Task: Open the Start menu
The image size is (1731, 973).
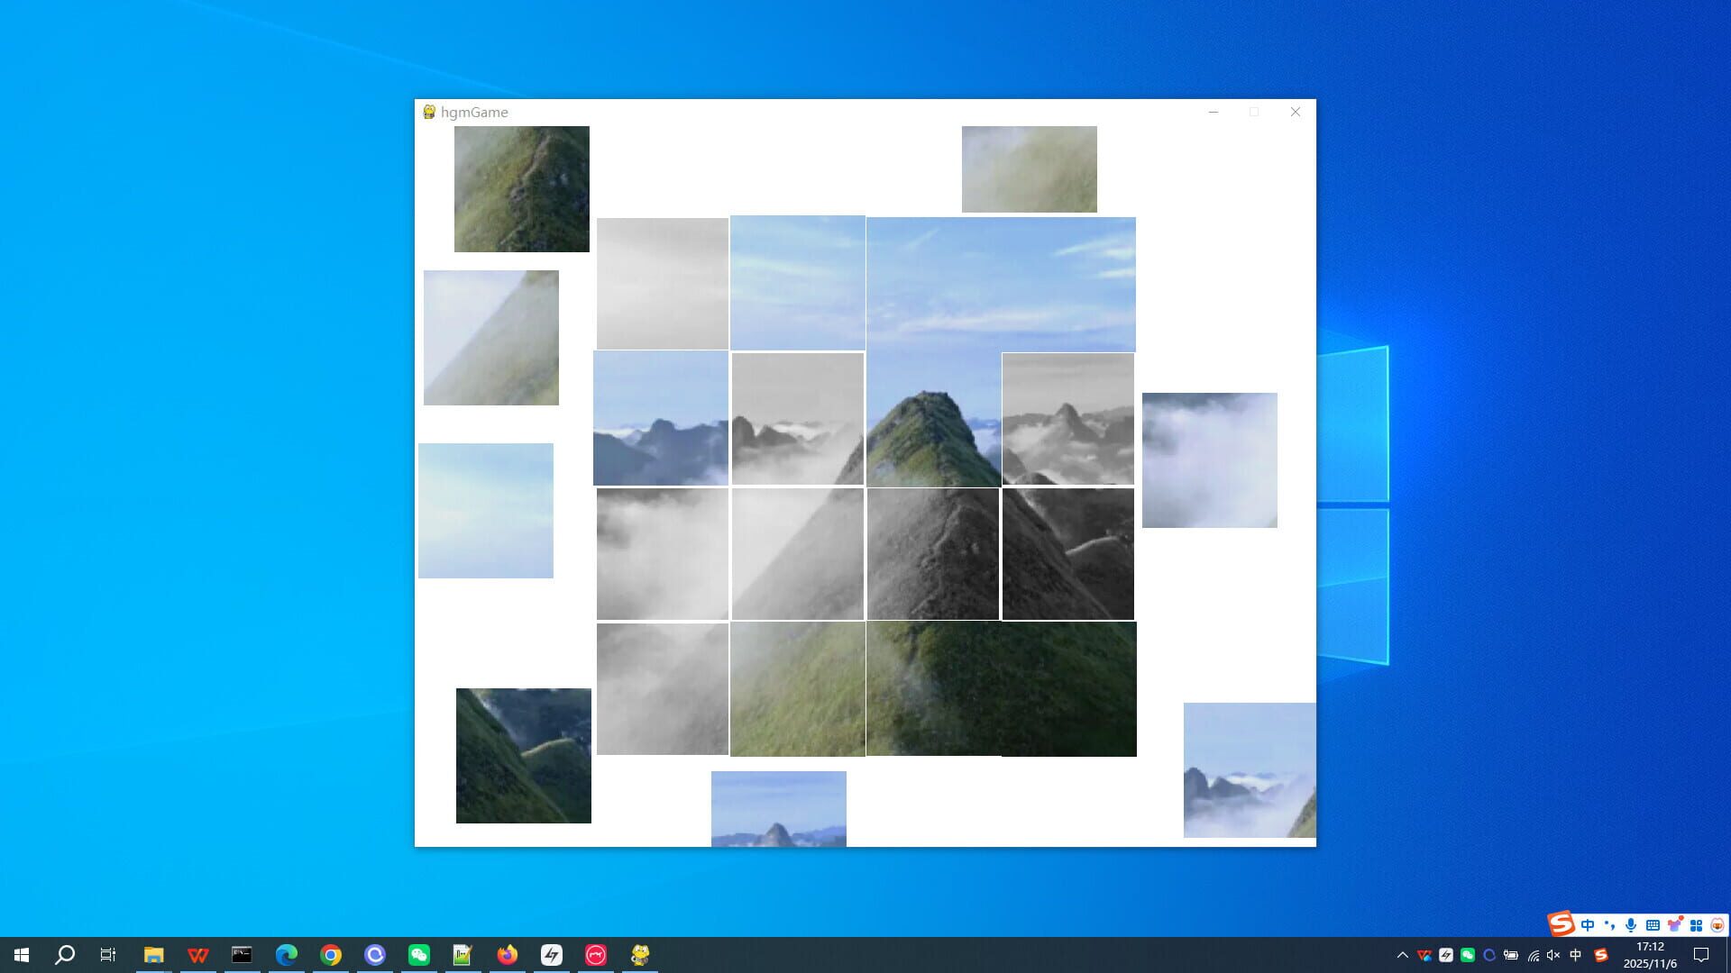Action: tap(20, 955)
